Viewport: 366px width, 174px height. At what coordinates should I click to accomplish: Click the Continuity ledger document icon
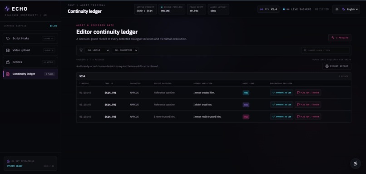point(8,74)
